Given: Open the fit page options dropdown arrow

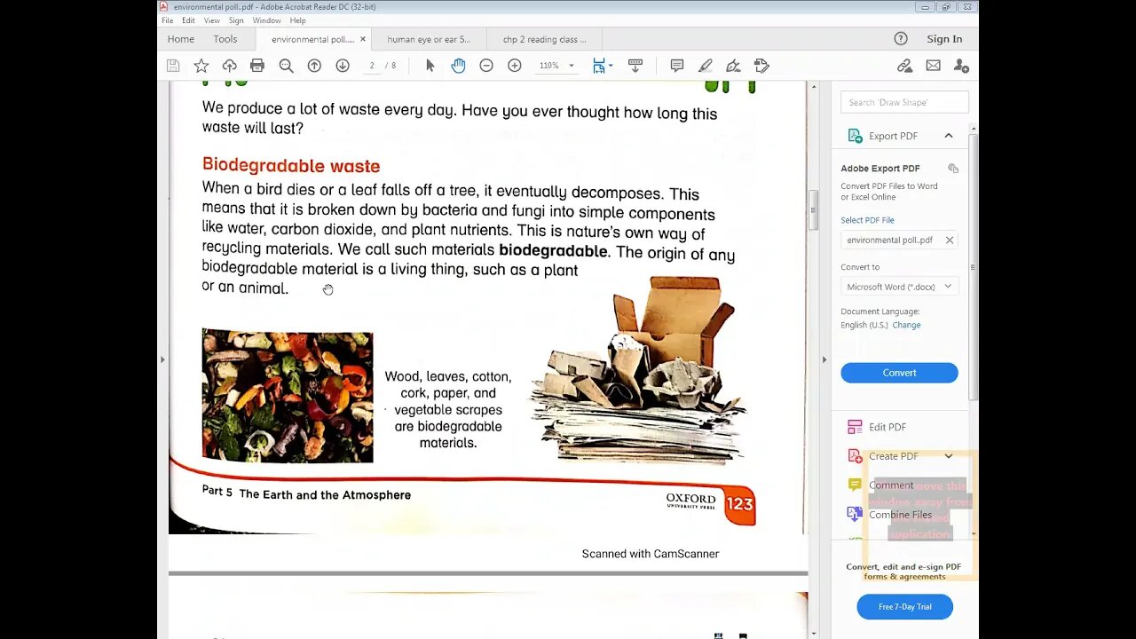Looking at the screenshot, I should coord(611,66).
